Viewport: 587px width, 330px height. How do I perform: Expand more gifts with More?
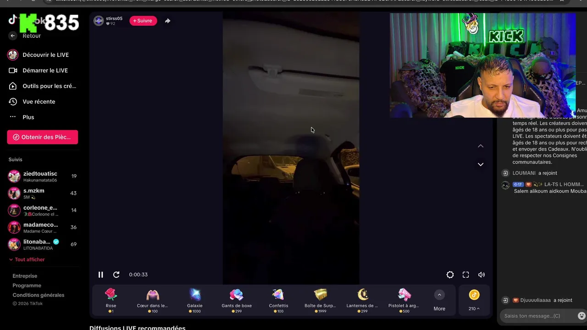[439, 300]
